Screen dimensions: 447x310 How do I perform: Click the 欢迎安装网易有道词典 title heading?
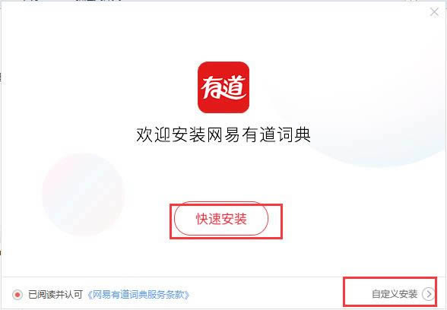point(223,134)
